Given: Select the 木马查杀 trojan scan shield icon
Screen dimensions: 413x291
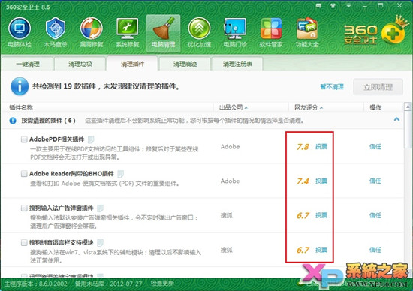Looking at the screenshot, I should (56, 28).
